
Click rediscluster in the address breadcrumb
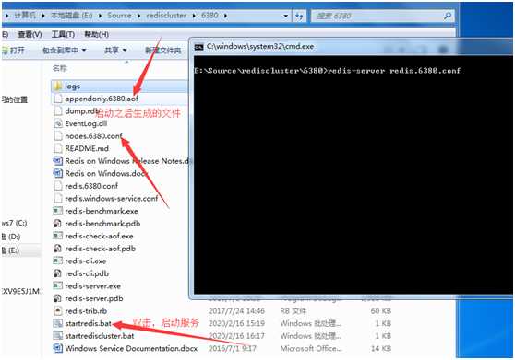click(166, 16)
